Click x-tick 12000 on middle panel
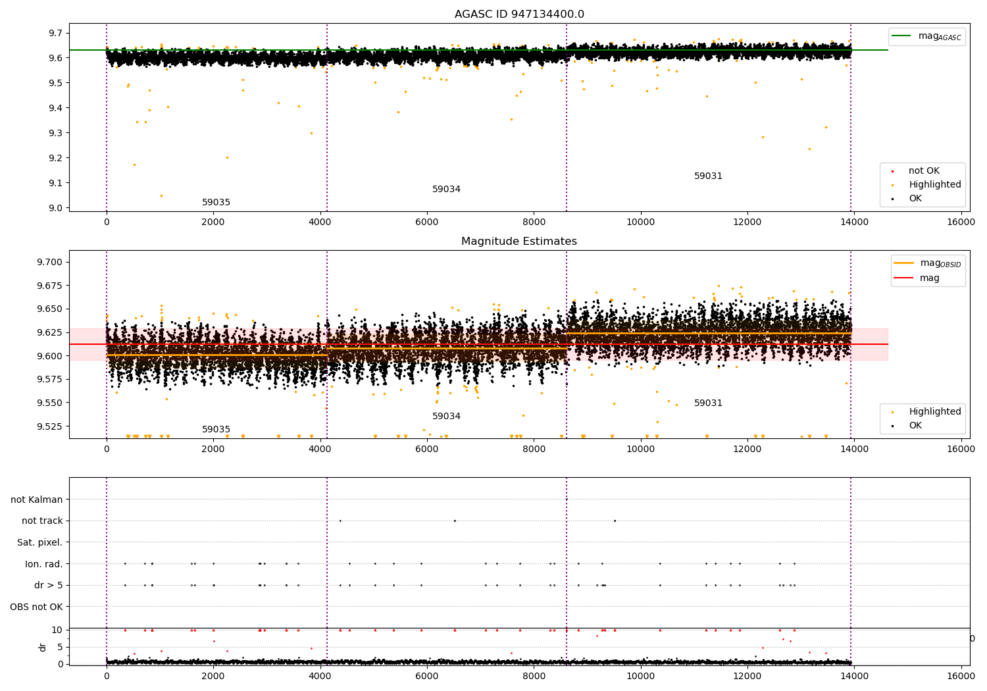Image resolution: width=987 pixels, height=691 pixels. [747, 449]
